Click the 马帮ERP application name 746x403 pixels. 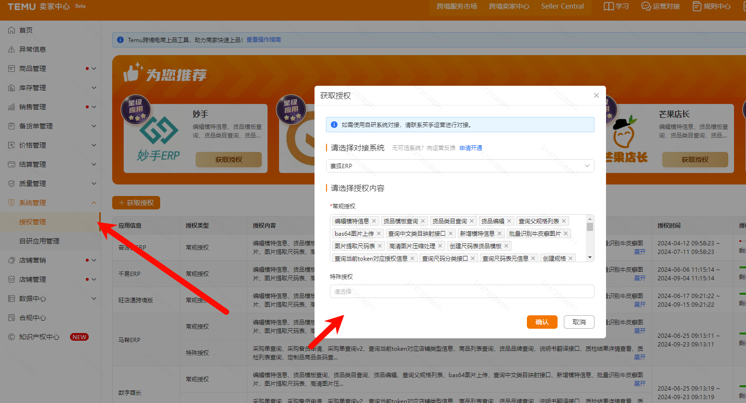[x=129, y=340]
